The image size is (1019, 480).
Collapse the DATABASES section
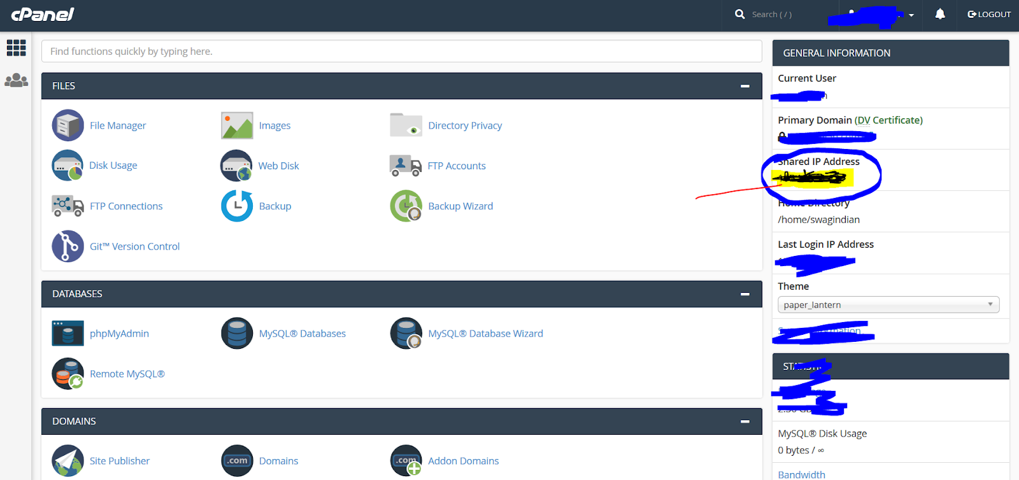pyautogui.click(x=745, y=294)
